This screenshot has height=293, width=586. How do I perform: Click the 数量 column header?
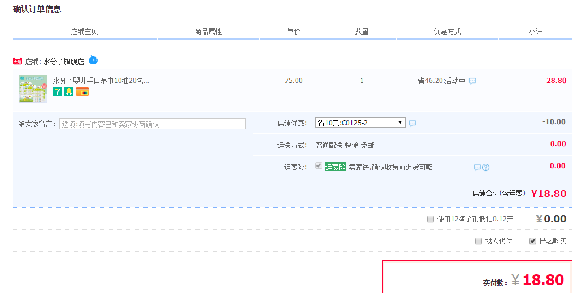(362, 32)
